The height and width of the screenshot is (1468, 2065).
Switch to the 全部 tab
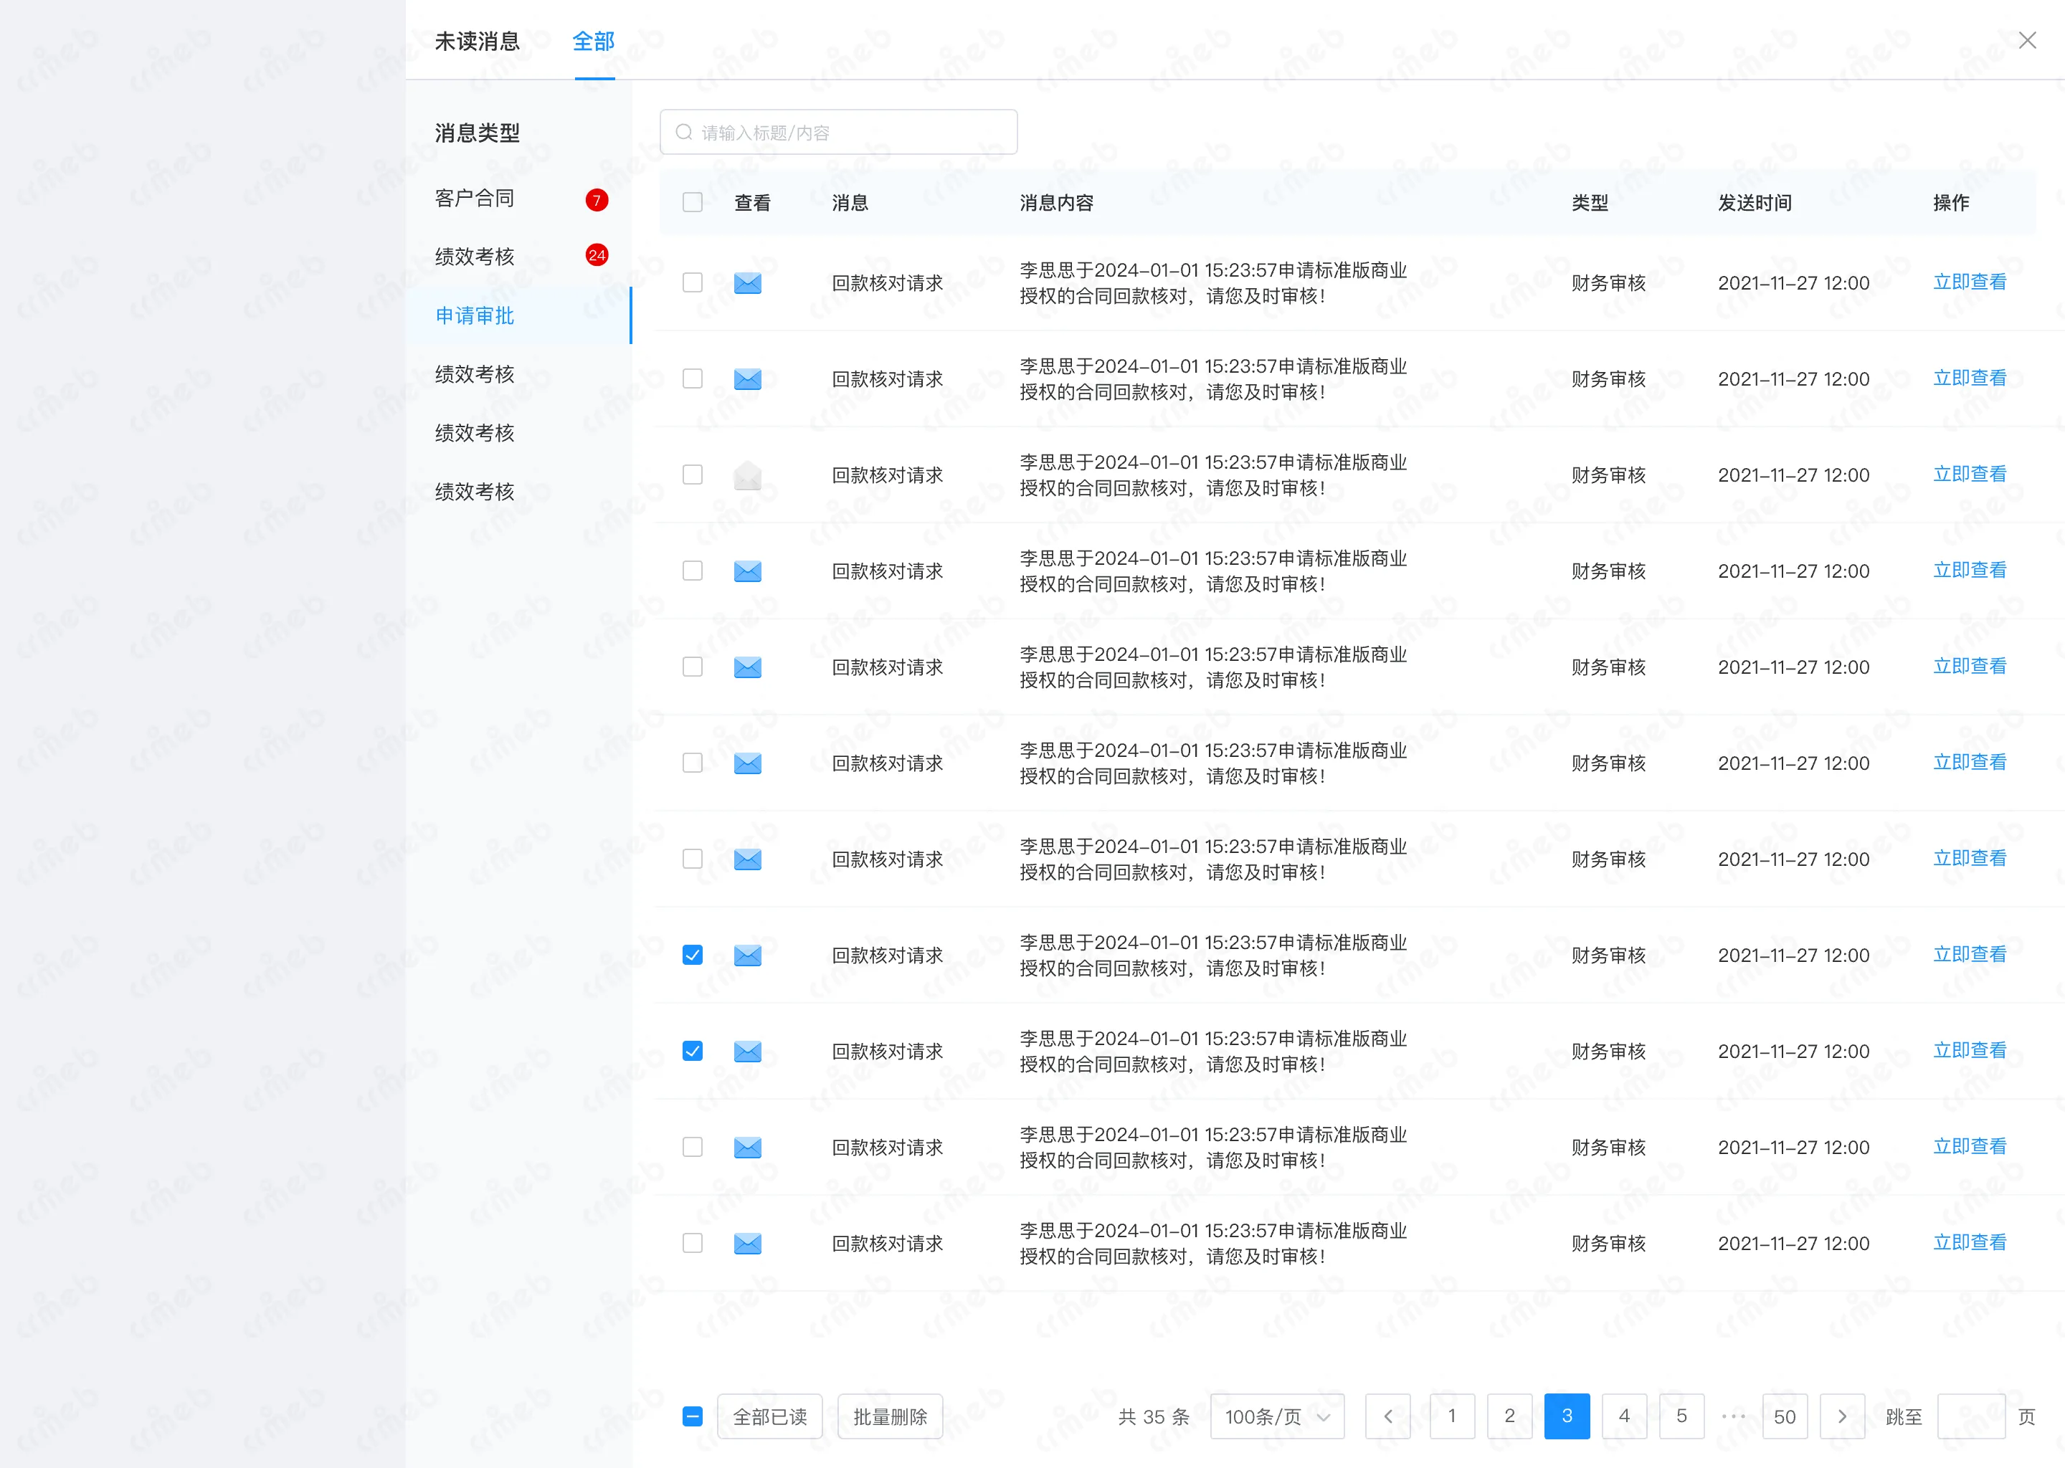593,41
